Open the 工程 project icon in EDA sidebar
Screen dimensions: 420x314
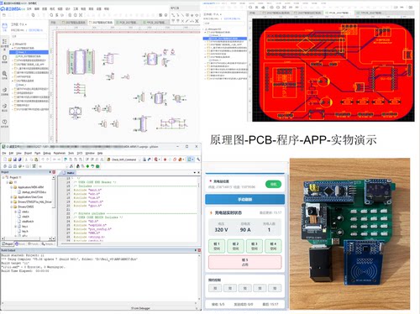4,27
